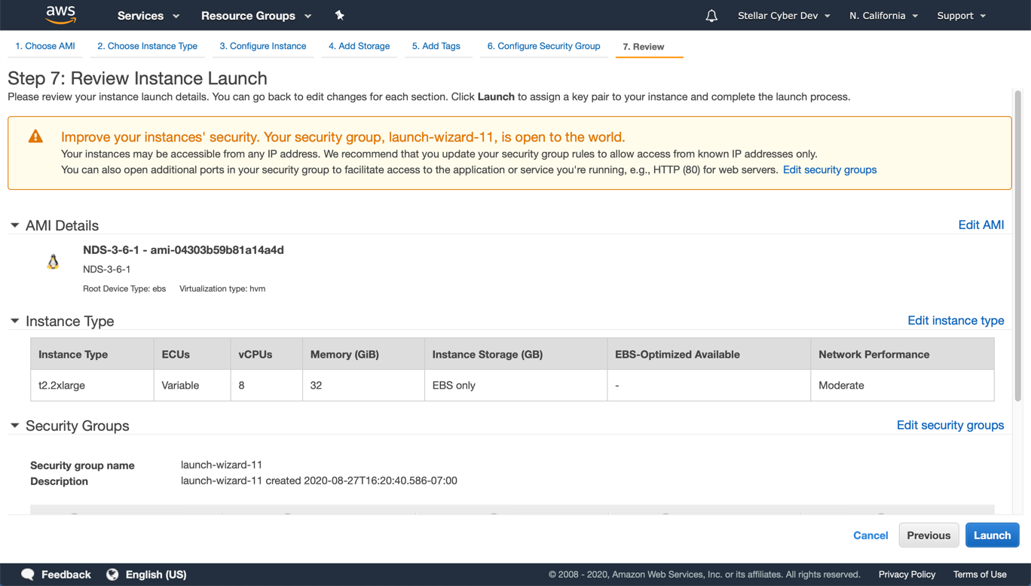This screenshot has width=1031, height=586.
Task: Click the orange warning triangle icon
Action: tap(35, 136)
